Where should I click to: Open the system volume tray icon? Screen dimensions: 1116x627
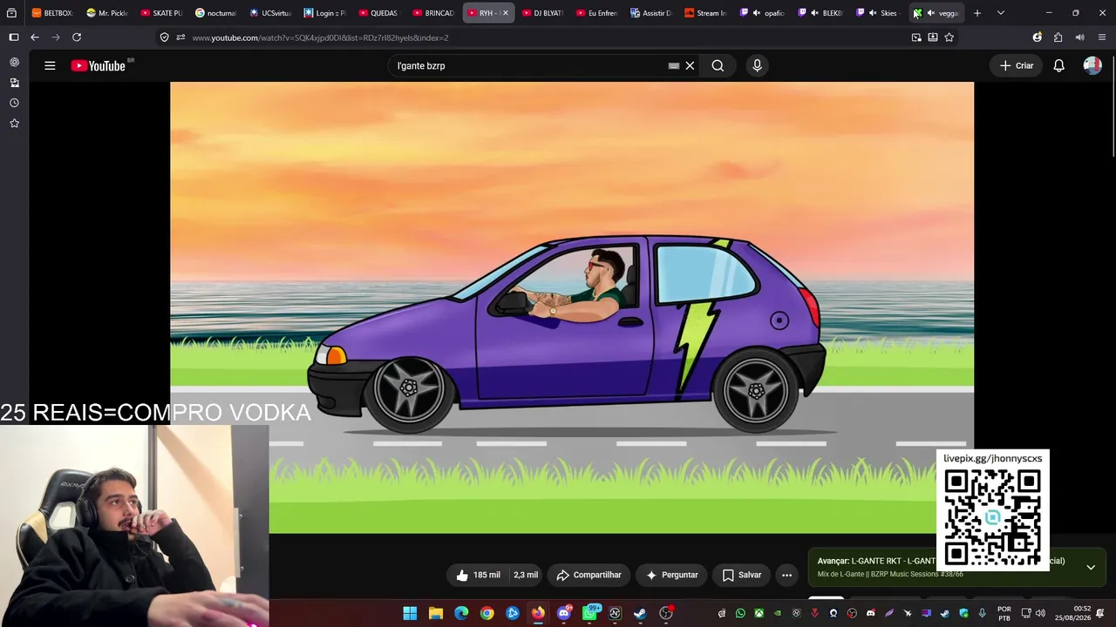click(x=1040, y=613)
